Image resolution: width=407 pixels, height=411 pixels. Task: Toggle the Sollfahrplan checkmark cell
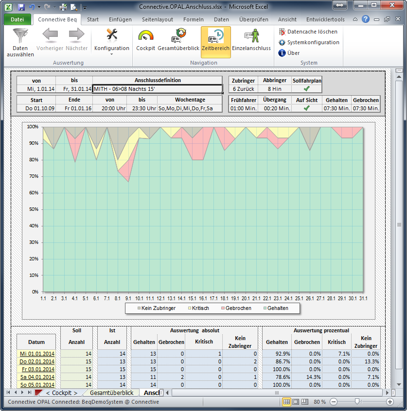(x=307, y=89)
